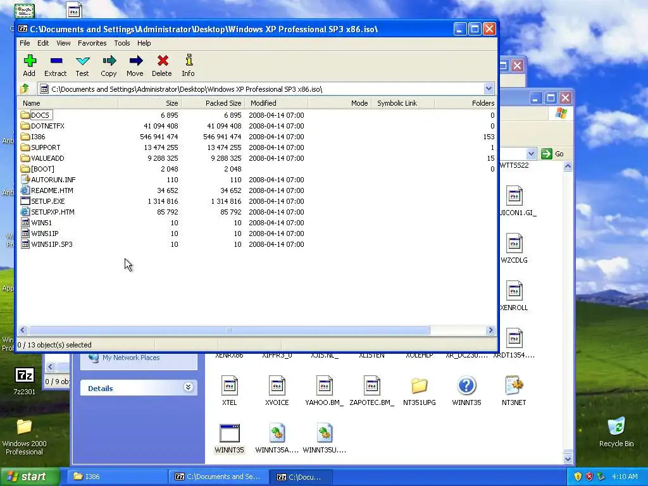Screen dimensions: 648x486
Task: Open Explorer address bar dropdown near Go
Action: (531, 154)
